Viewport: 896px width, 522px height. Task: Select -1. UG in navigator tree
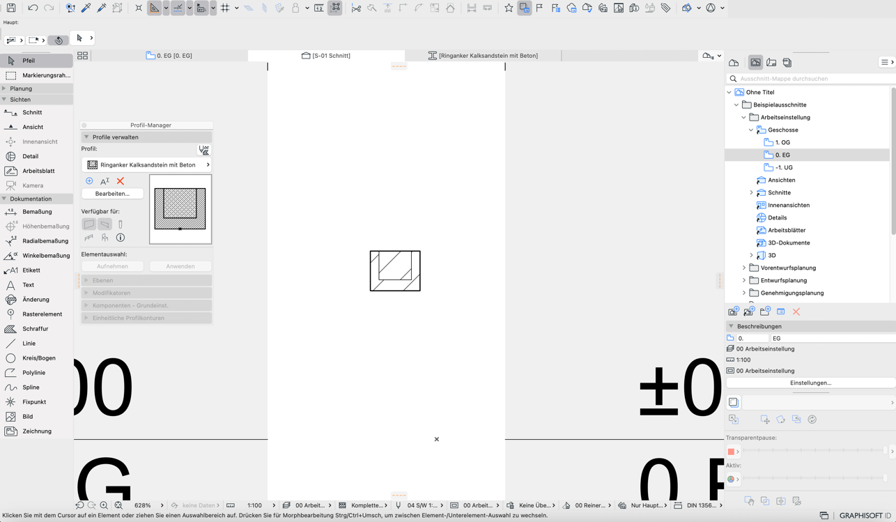(783, 167)
